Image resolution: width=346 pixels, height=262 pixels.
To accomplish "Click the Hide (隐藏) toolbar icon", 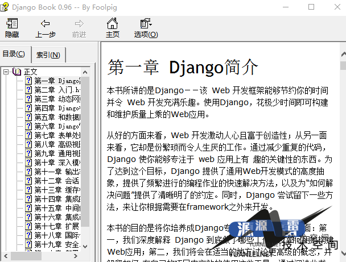I will 12,23.
